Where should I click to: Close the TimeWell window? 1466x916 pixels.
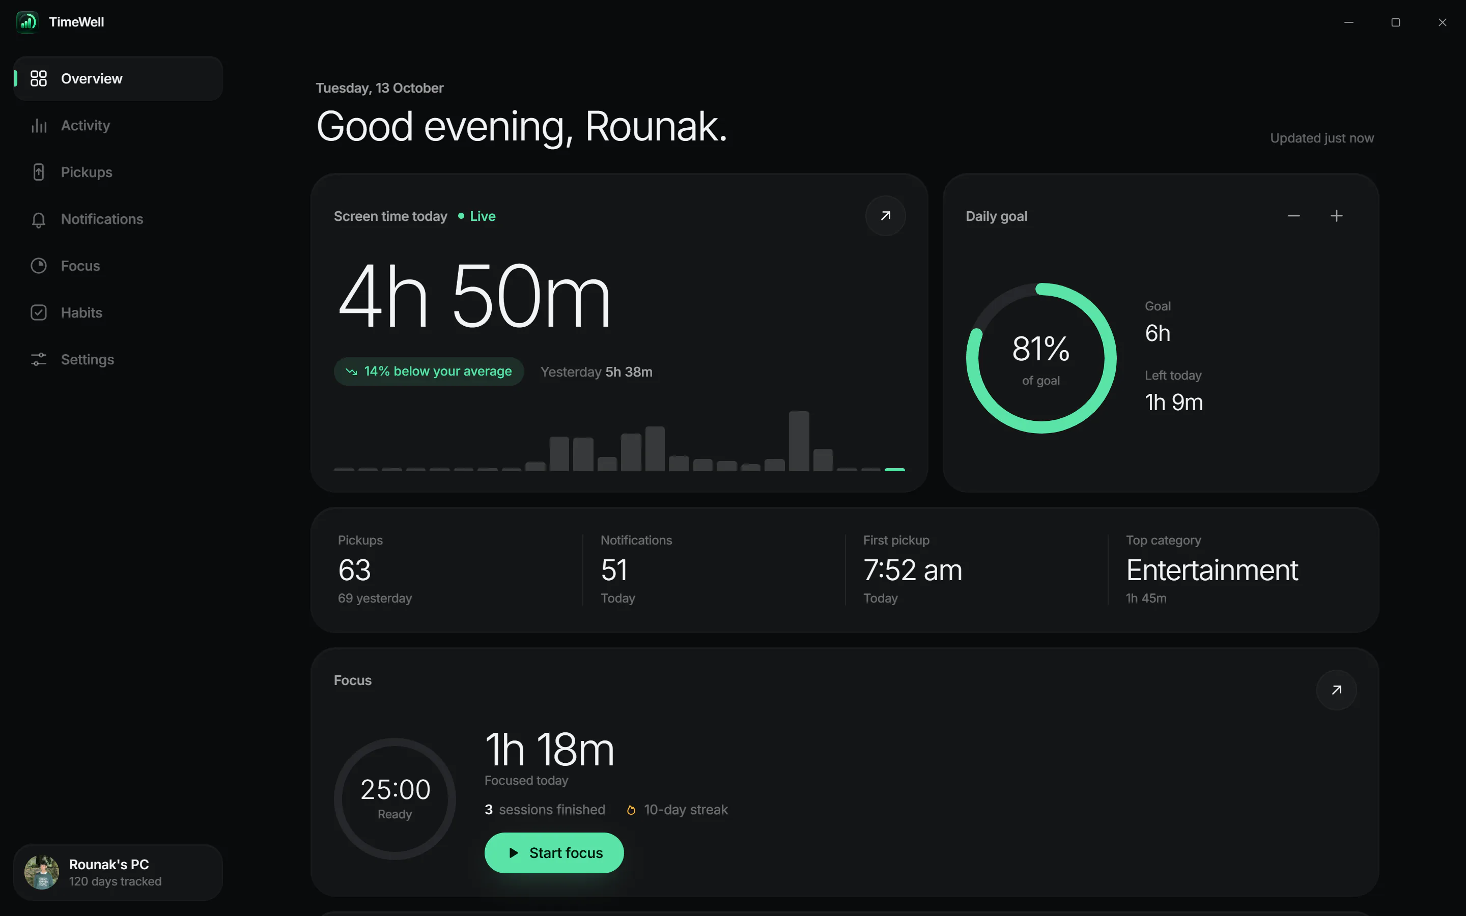[1442, 22]
